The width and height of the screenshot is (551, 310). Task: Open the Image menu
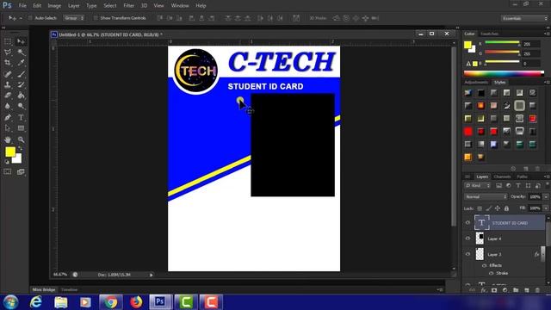click(x=54, y=6)
